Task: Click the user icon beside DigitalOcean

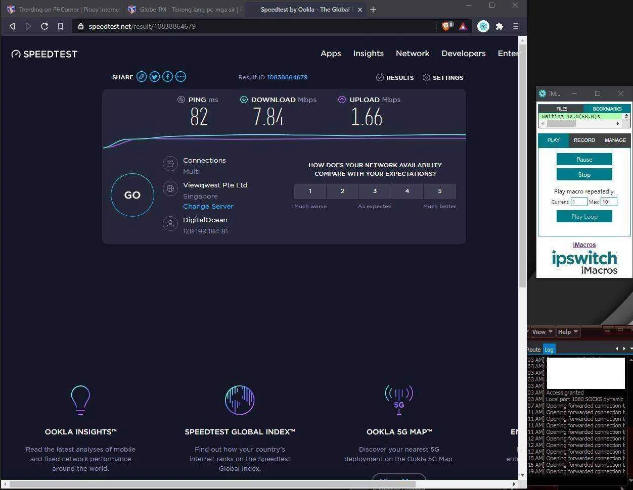Action: [170, 223]
